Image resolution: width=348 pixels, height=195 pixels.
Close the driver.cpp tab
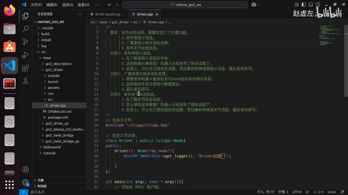click(x=157, y=14)
